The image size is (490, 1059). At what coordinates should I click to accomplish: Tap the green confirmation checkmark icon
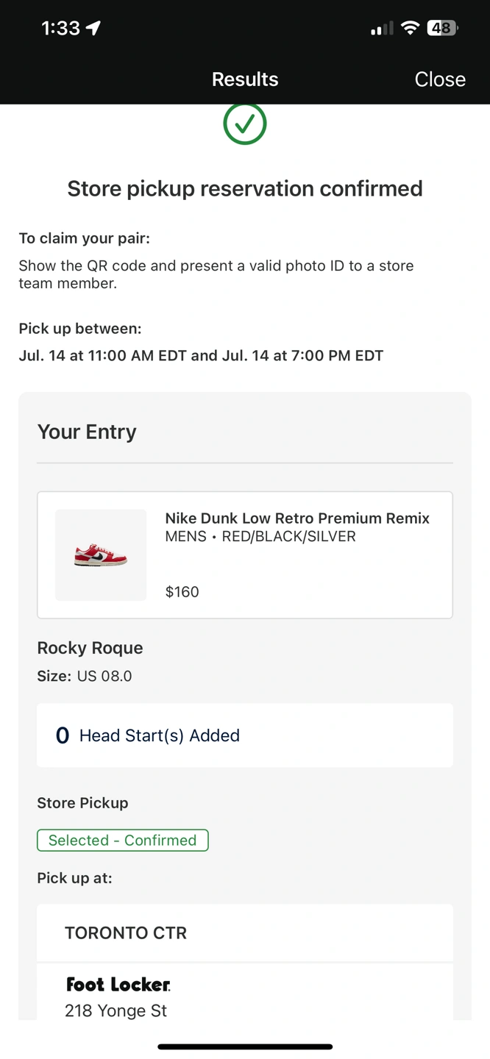245,124
